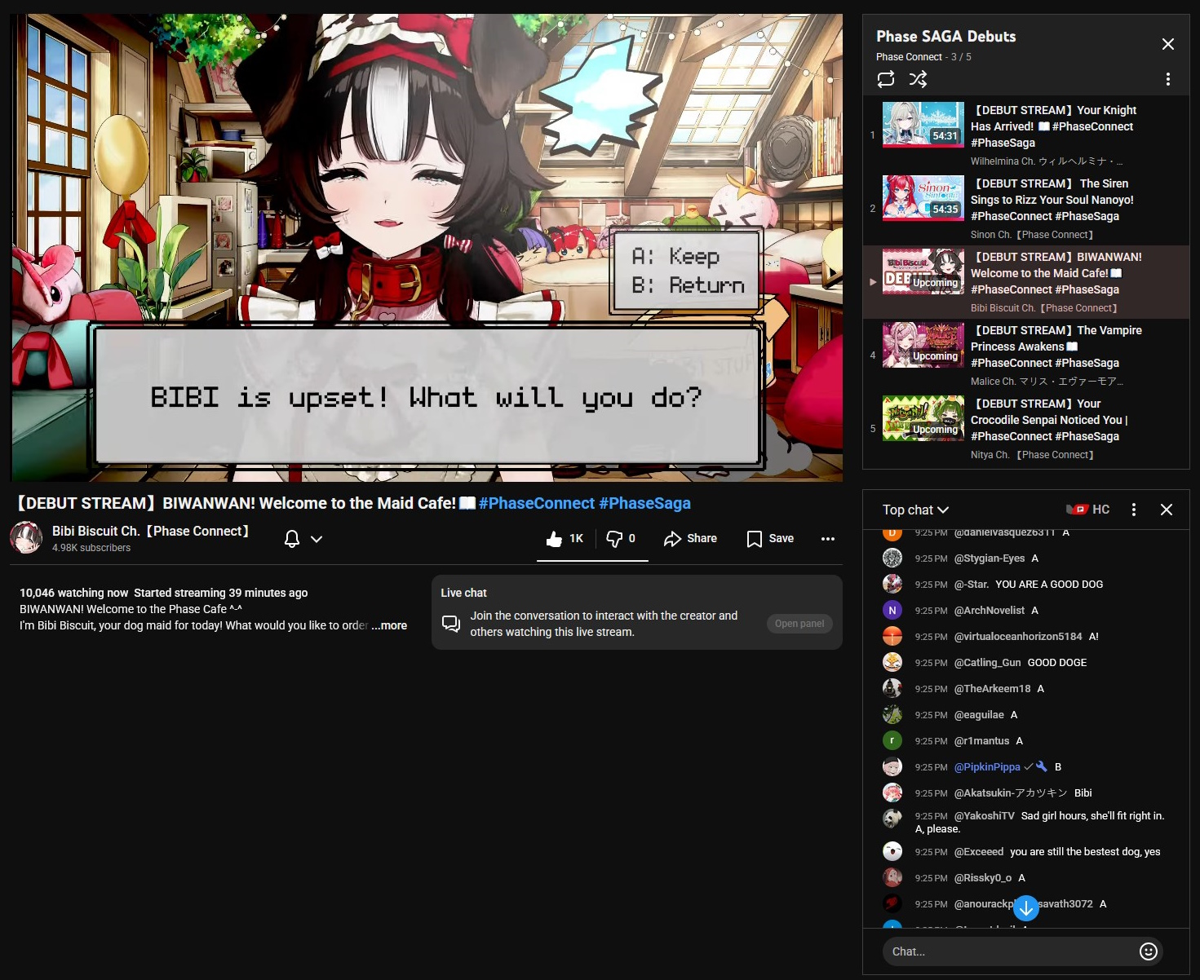Click @Exceeed white avatar in chat
The image size is (1200, 980).
coord(892,851)
